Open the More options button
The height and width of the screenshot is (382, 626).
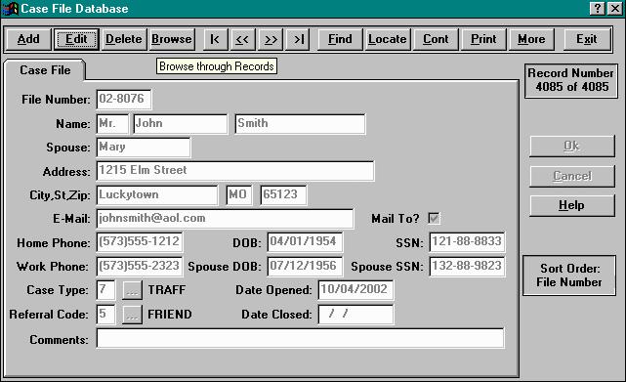tap(531, 39)
